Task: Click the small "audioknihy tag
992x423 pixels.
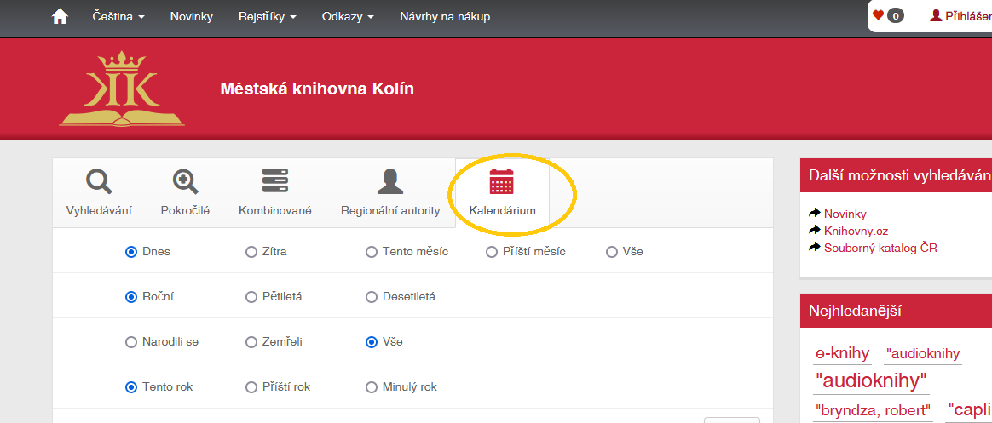Action: click(923, 353)
